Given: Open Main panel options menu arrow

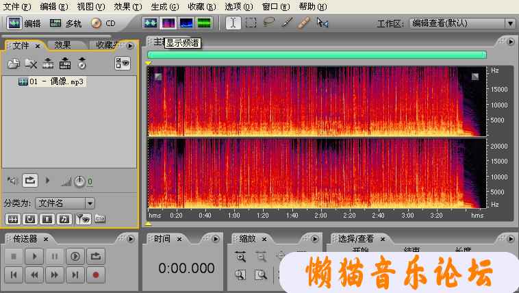Looking at the screenshot, I should [x=511, y=42].
